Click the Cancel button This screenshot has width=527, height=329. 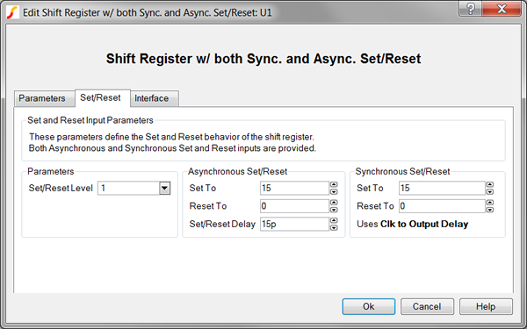pos(427,306)
